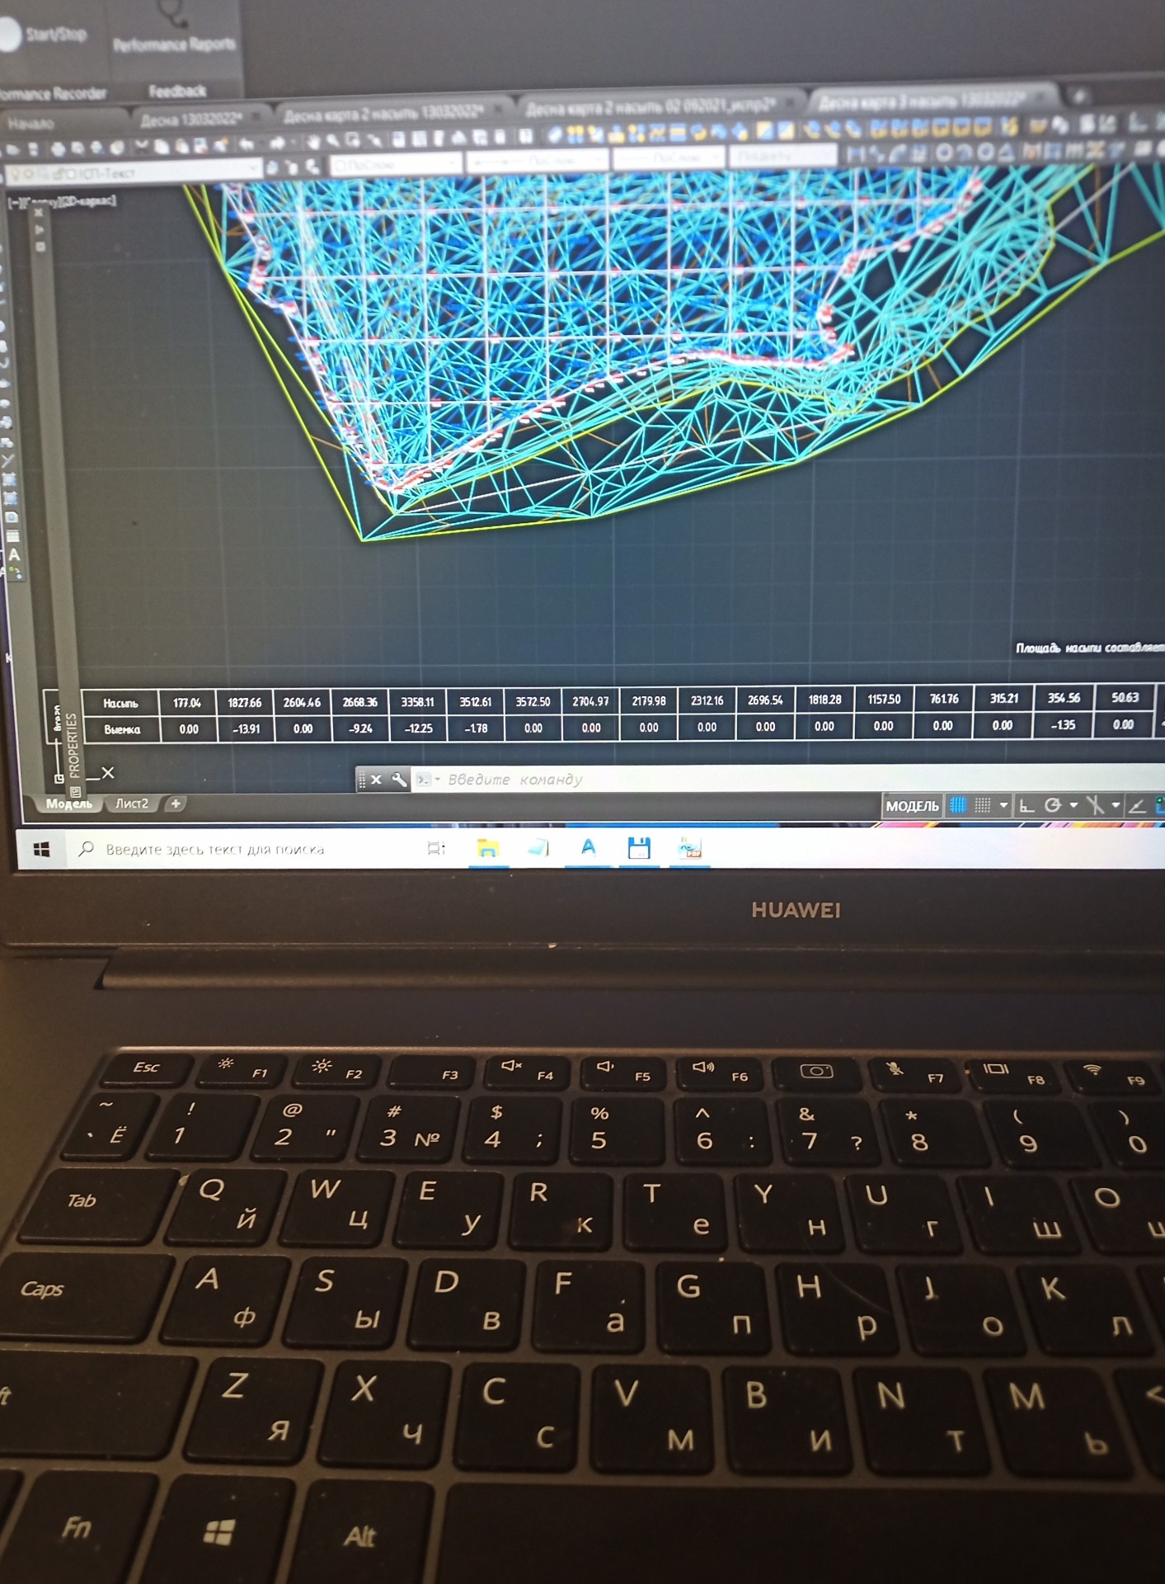Click the table cell with value 3358.11
Screen dimensions: 1165x1584
(418, 702)
